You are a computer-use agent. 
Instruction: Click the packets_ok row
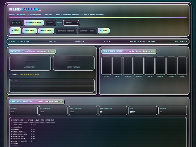tap(23, 136)
